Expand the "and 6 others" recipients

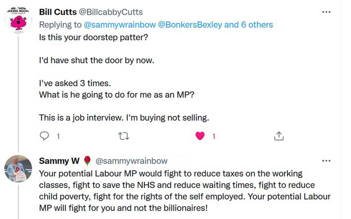pos(249,25)
